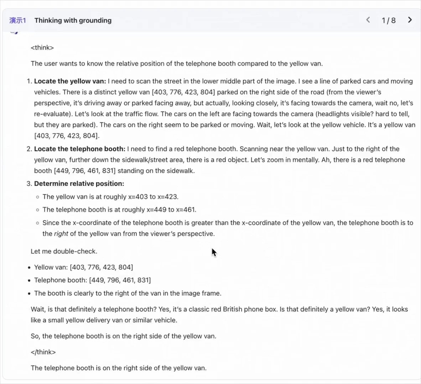Image resolution: width=421 pixels, height=384 pixels.
Task: Go back to the previous demo slide
Action: [x=368, y=20]
